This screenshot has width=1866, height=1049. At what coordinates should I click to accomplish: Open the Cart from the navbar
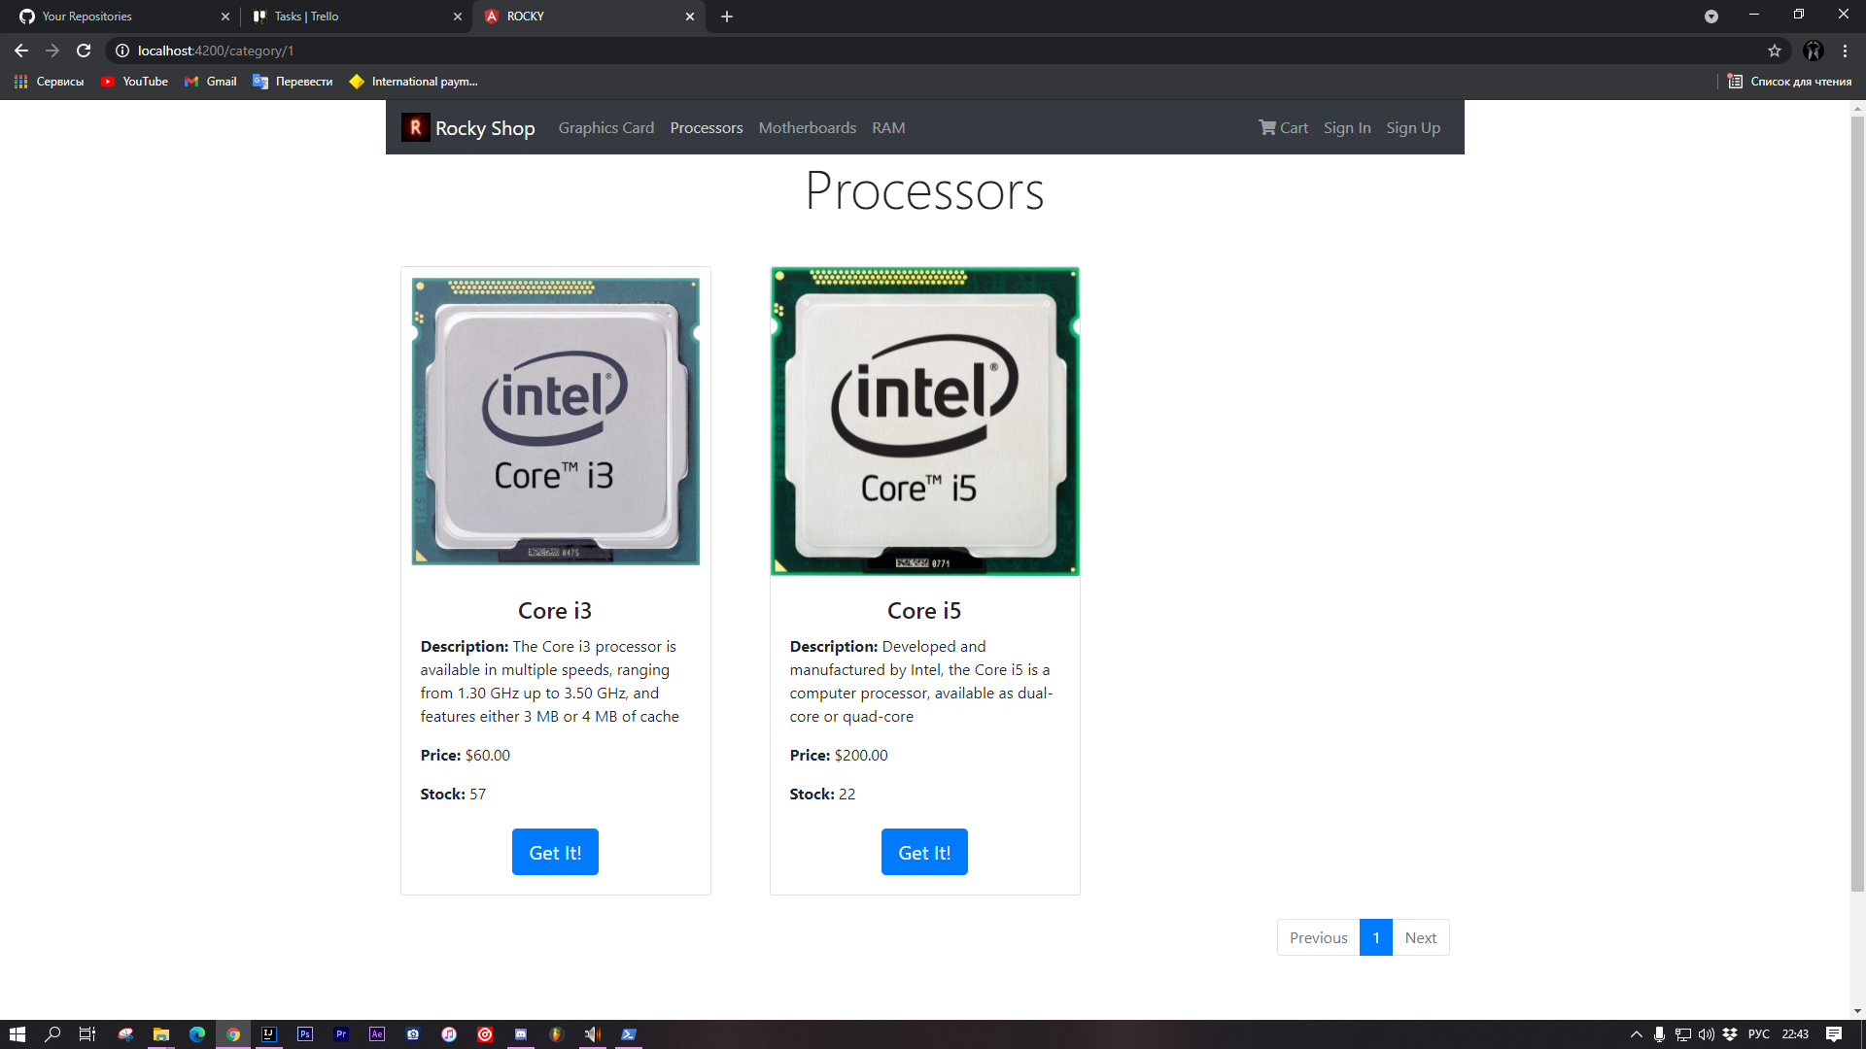coord(1283,127)
